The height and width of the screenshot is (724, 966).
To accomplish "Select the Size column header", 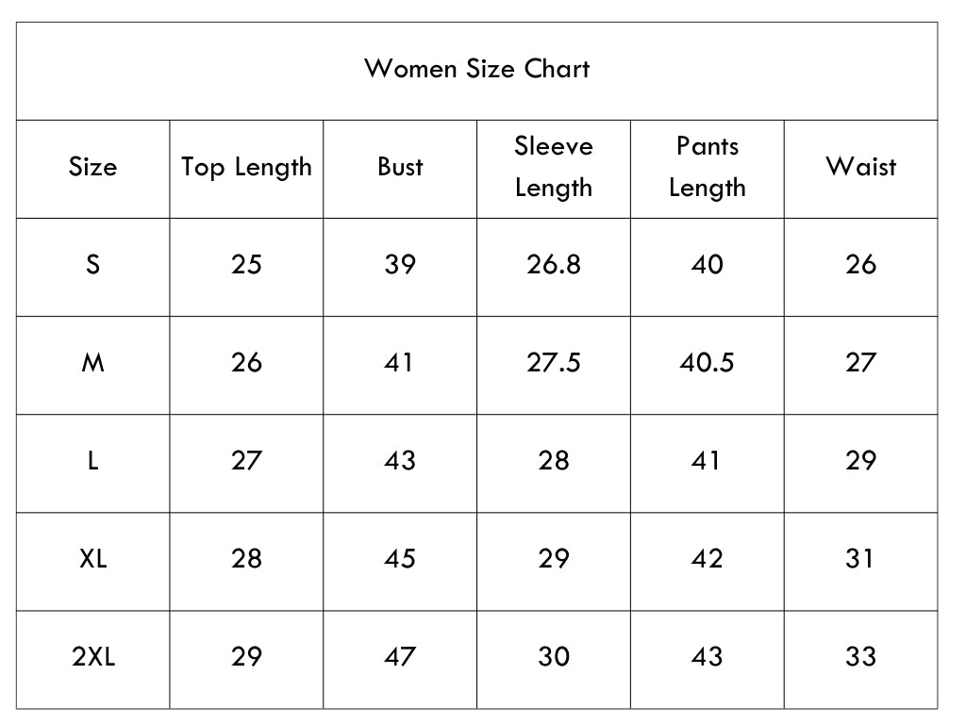I will 92,167.
